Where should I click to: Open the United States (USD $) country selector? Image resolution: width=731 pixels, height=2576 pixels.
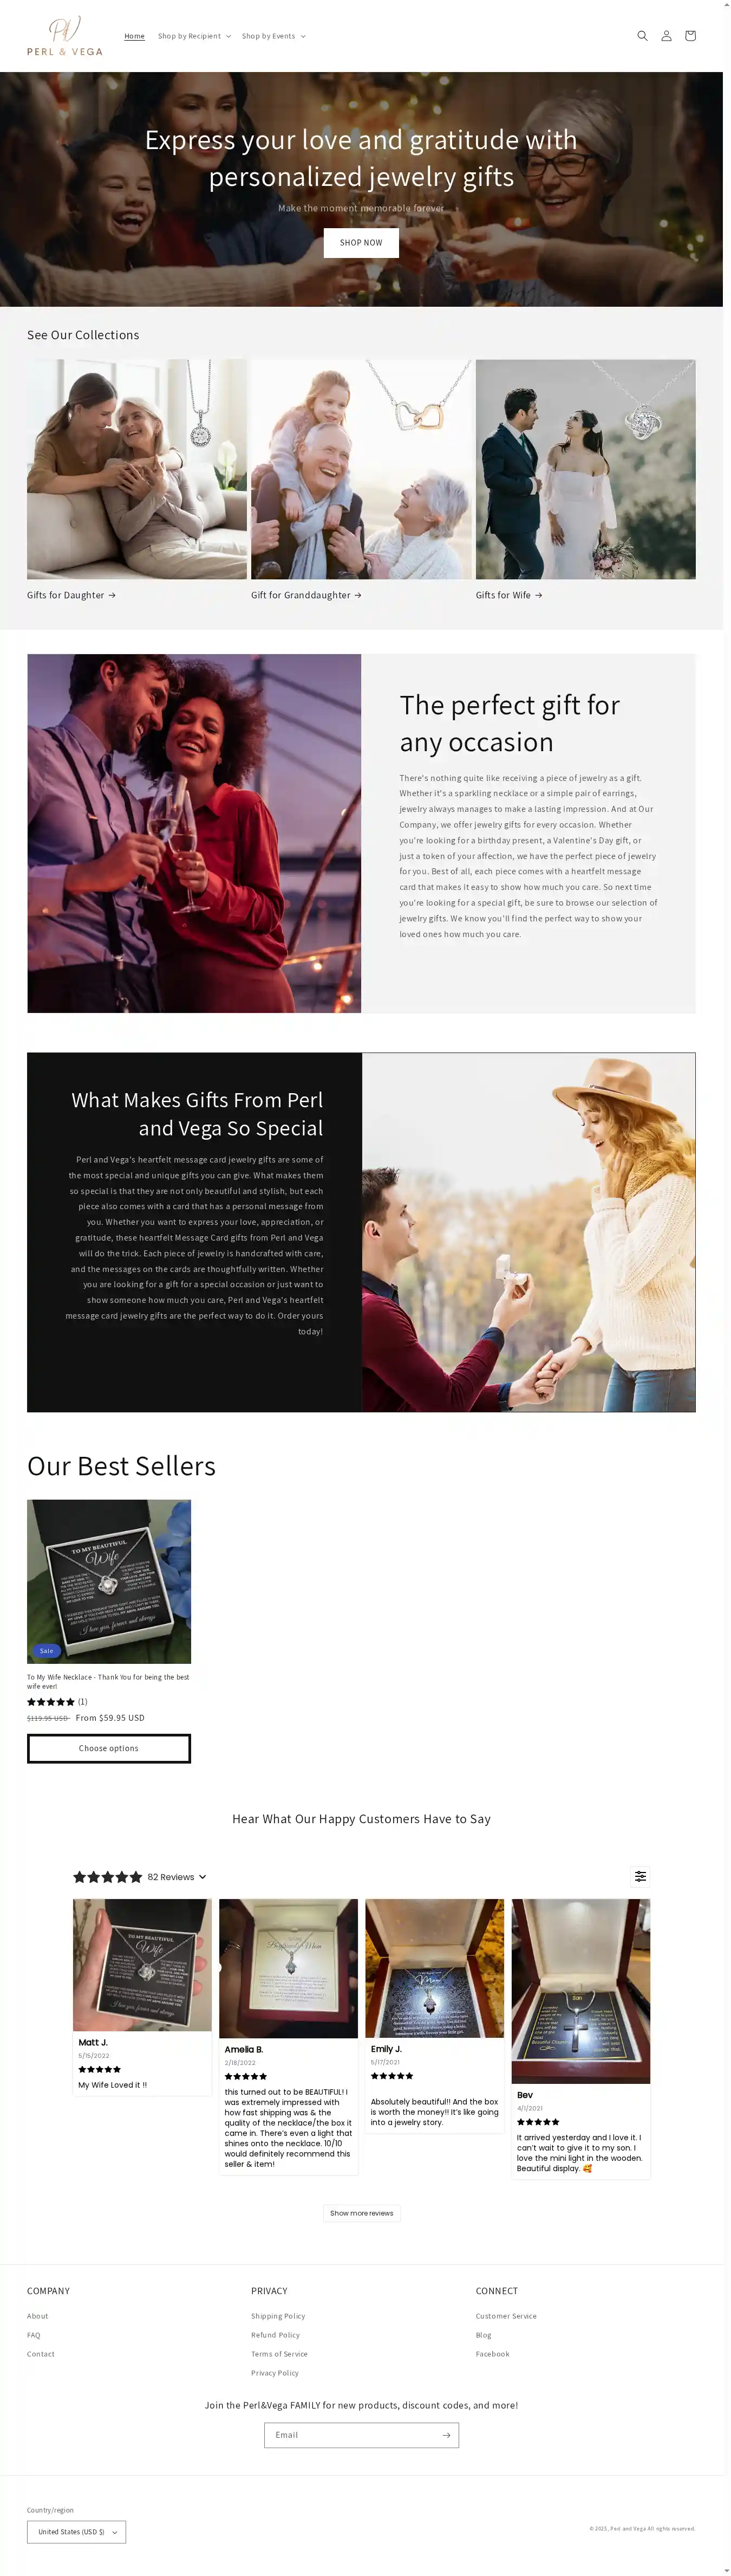click(77, 2532)
